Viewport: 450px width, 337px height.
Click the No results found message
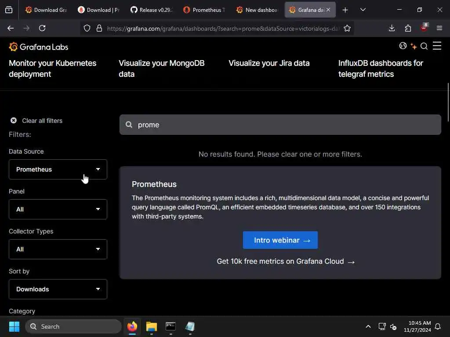coord(280,154)
